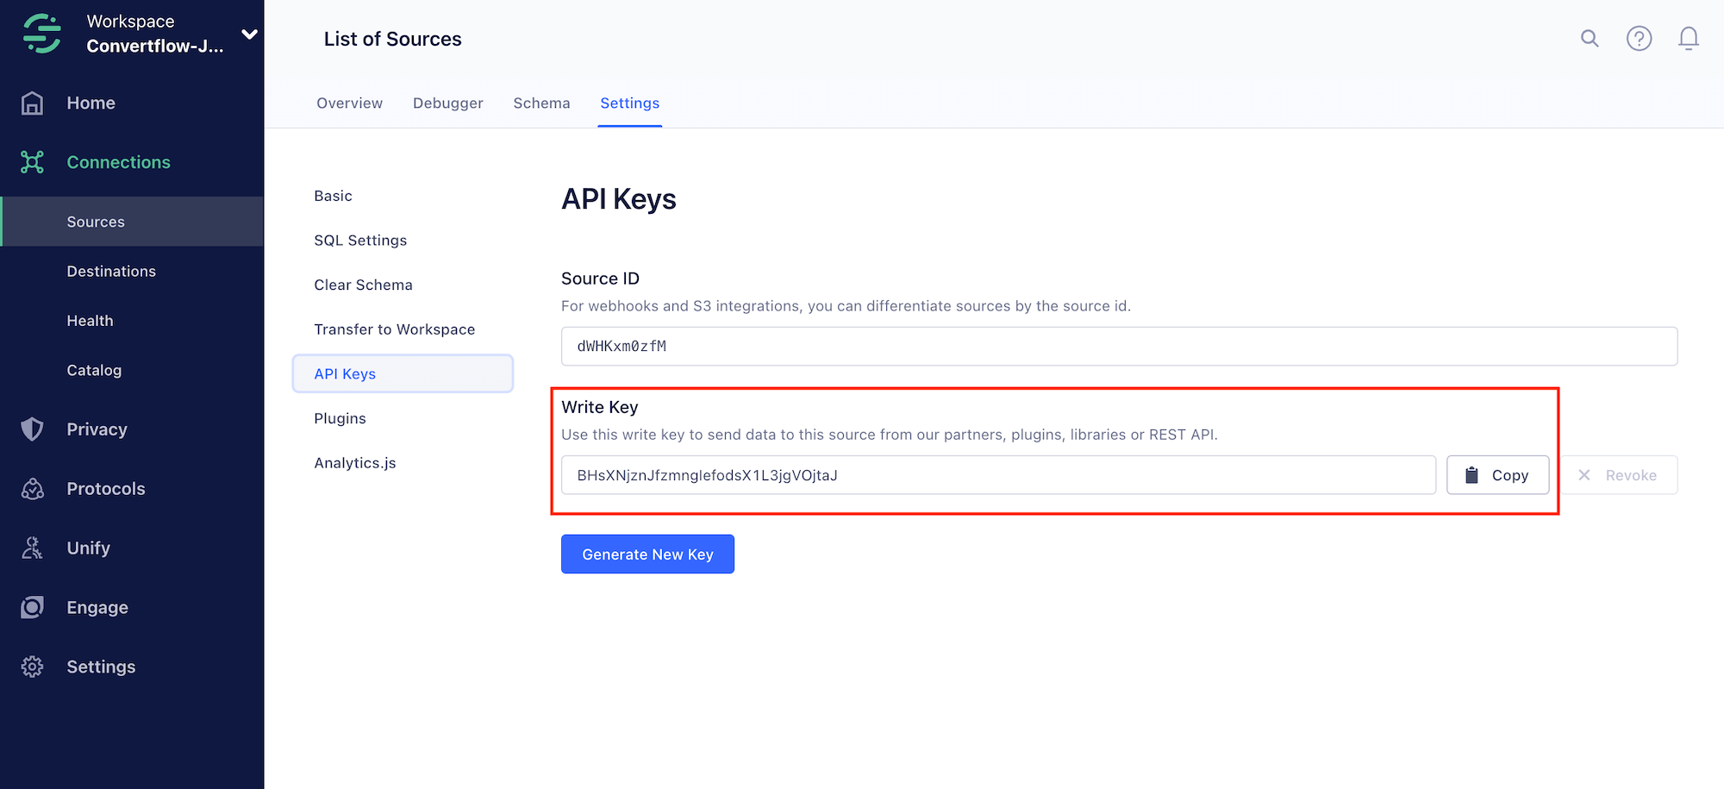The image size is (1724, 789).
Task: Click the Source ID field
Action: click(1119, 346)
